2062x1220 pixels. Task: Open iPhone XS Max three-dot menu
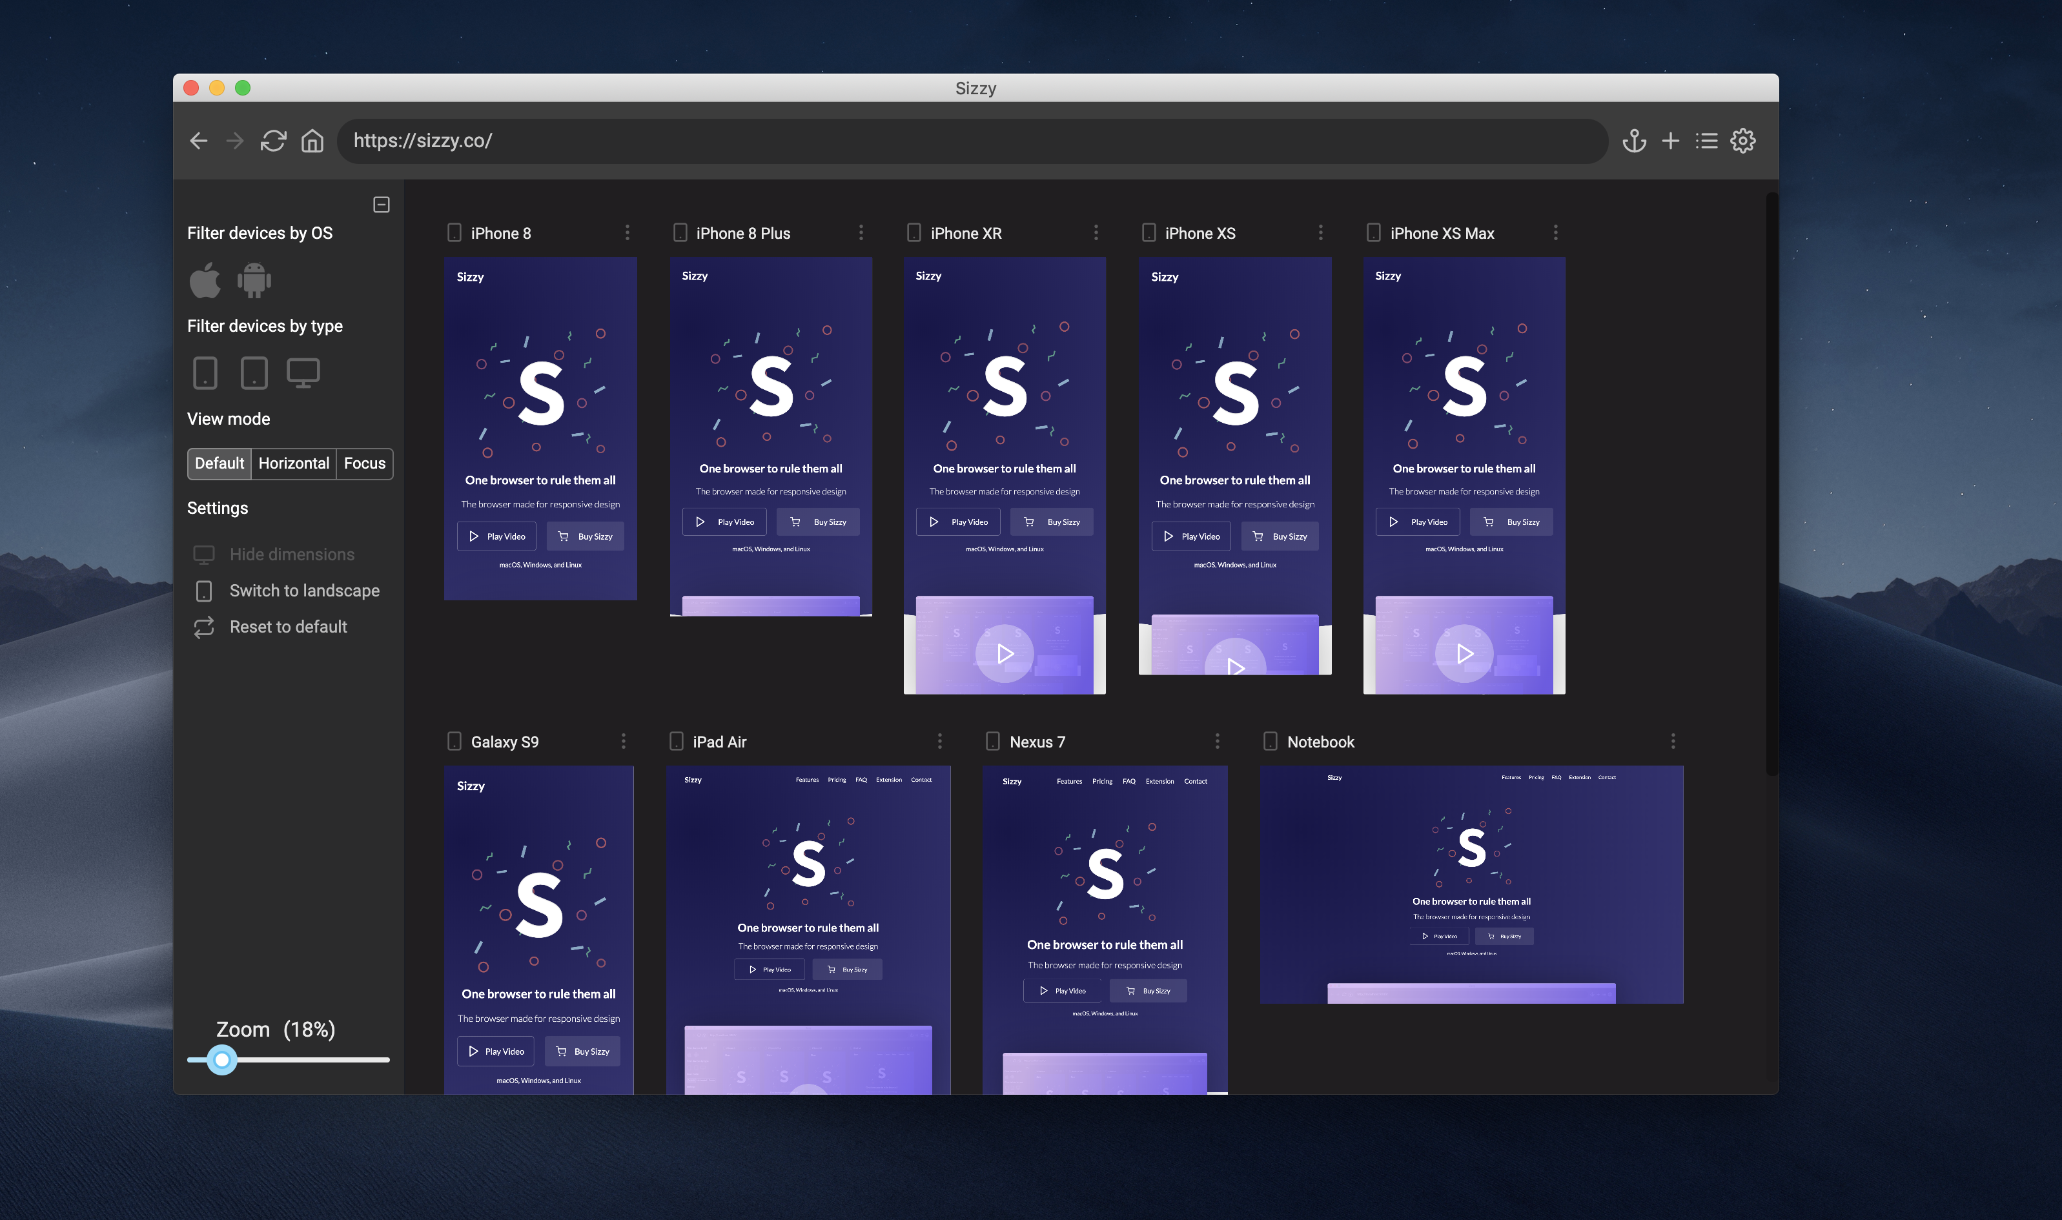[1556, 234]
